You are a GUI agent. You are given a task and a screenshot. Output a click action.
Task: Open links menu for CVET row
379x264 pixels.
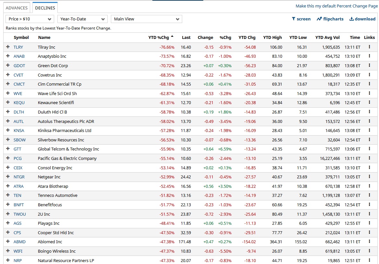369,75
